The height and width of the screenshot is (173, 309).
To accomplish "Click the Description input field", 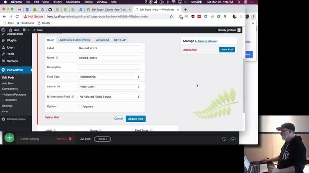I will pos(109,67).
